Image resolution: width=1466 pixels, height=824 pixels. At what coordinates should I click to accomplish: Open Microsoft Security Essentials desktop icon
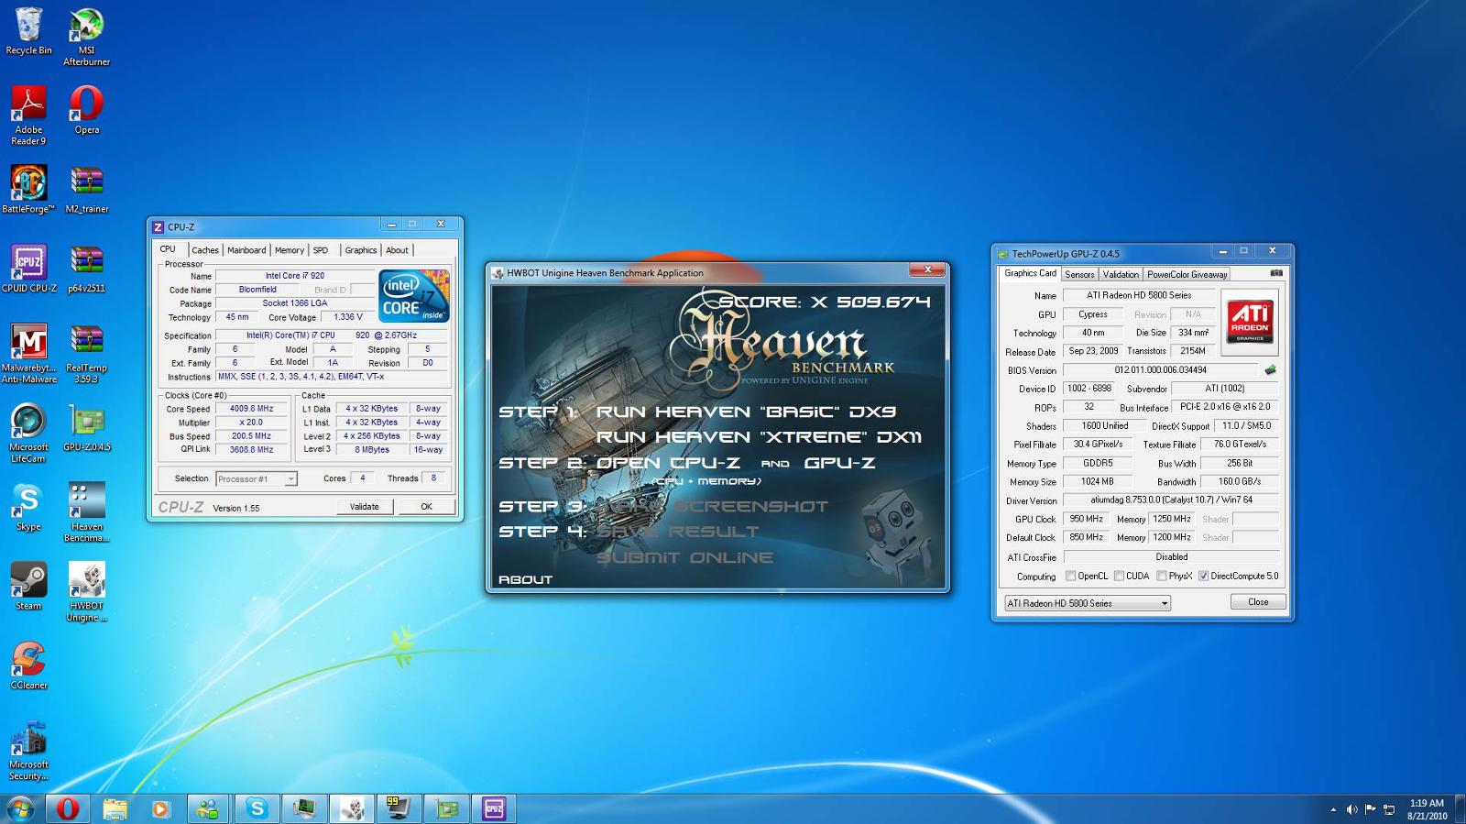[x=28, y=750]
